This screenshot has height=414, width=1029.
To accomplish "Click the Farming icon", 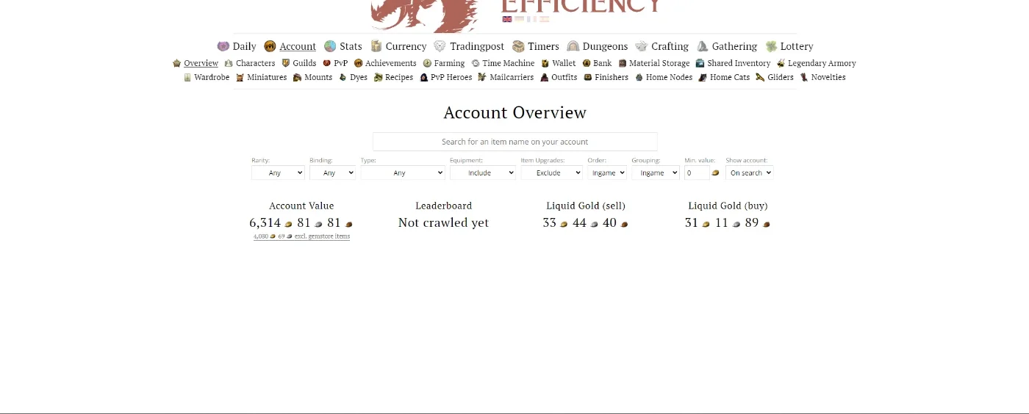I will click(x=427, y=63).
